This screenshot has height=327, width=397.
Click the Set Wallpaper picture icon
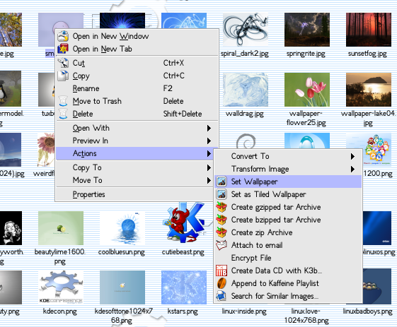221,182
